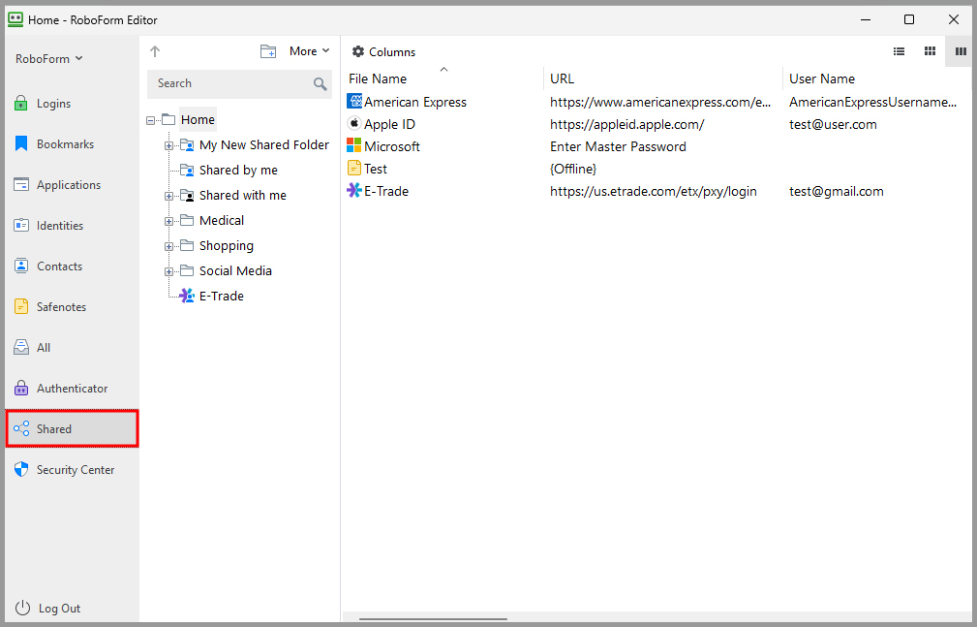Click the Log Out button
This screenshot has height=627, width=977.
click(48, 609)
